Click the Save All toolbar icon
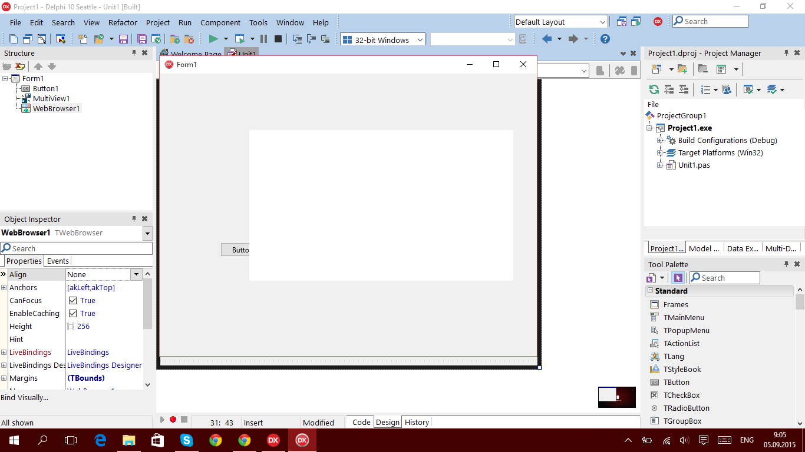This screenshot has width=805, height=452. click(142, 39)
